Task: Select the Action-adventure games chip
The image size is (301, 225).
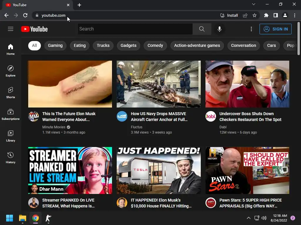Action: (197, 45)
